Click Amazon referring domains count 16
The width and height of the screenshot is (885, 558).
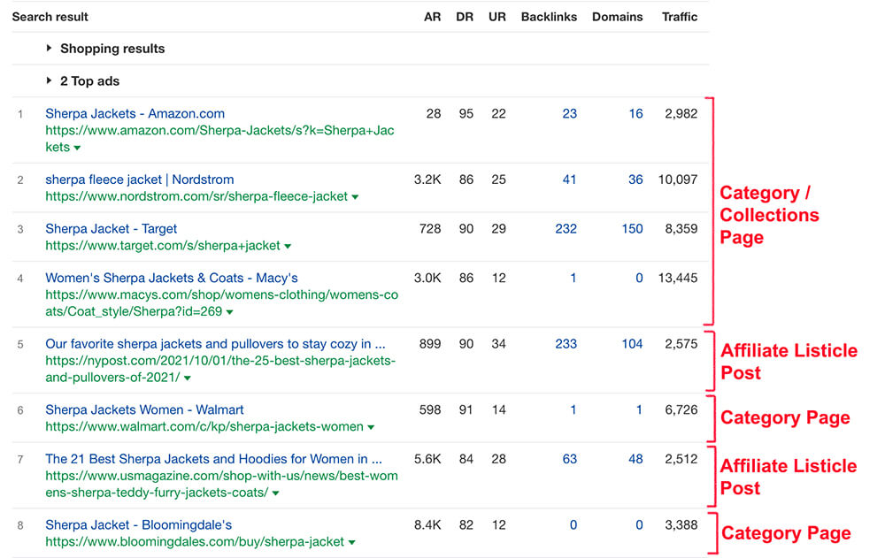point(636,113)
